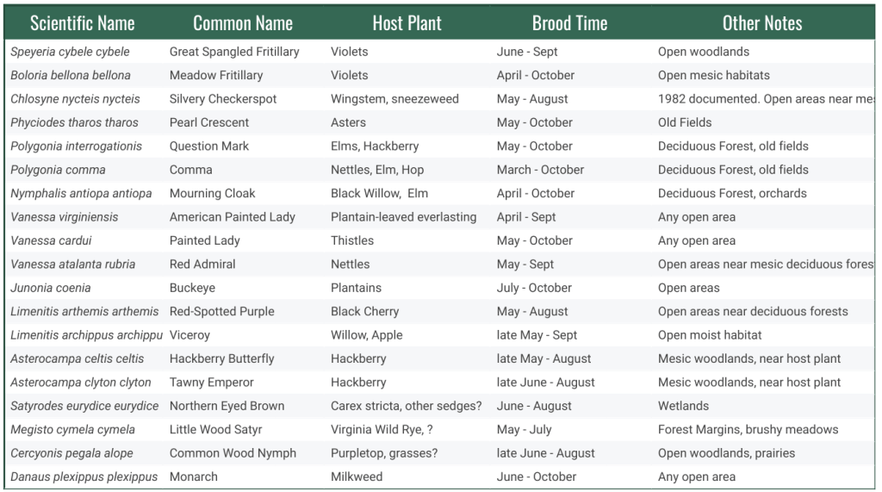Click the Speyeria cybele cybele cell
The image size is (882, 492).
(x=70, y=52)
